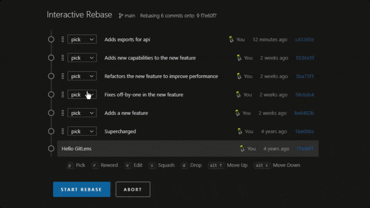Screen dimensions: 370x208
Task: Click the drag handle for Adds a new feature
Action: click(63, 113)
